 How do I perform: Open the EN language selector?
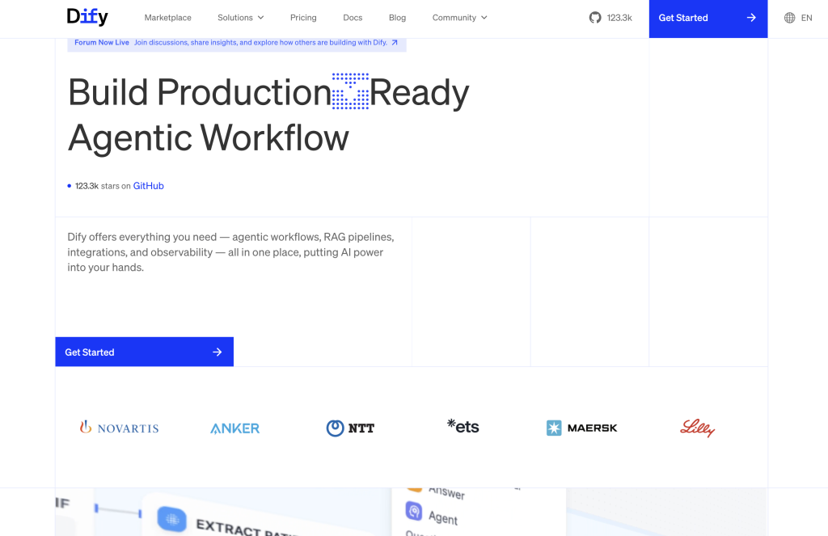[x=806, y=18]
